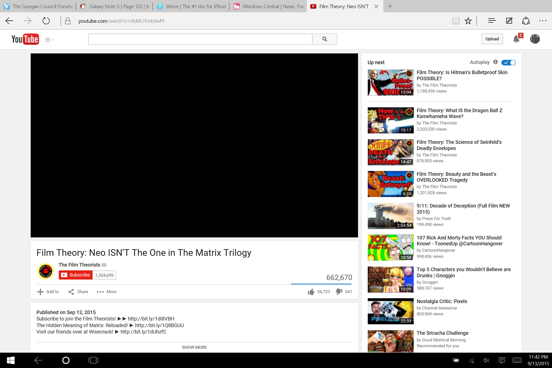This screenshot has width=552, height=368.
Task: Switch to Galaxy Note 5 tab
Action: [x=115, y=6]
